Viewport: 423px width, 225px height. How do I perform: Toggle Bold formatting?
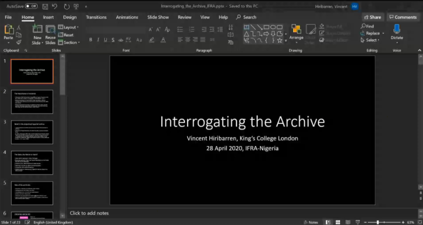pyautogui.click(x=91, y=40)
